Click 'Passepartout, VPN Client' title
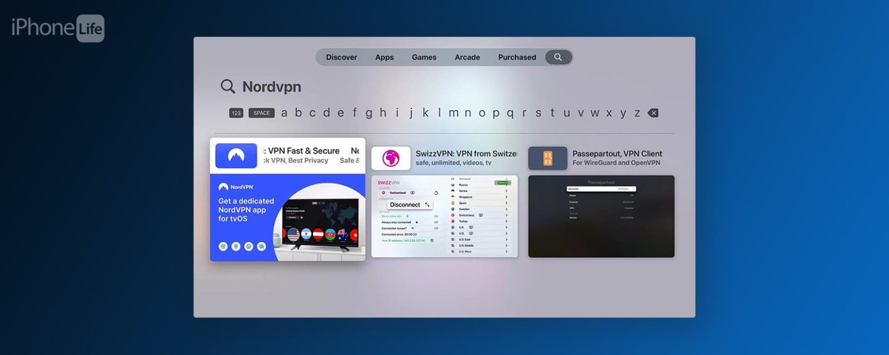Screen dimensions: 889x355 pos(617,154)
